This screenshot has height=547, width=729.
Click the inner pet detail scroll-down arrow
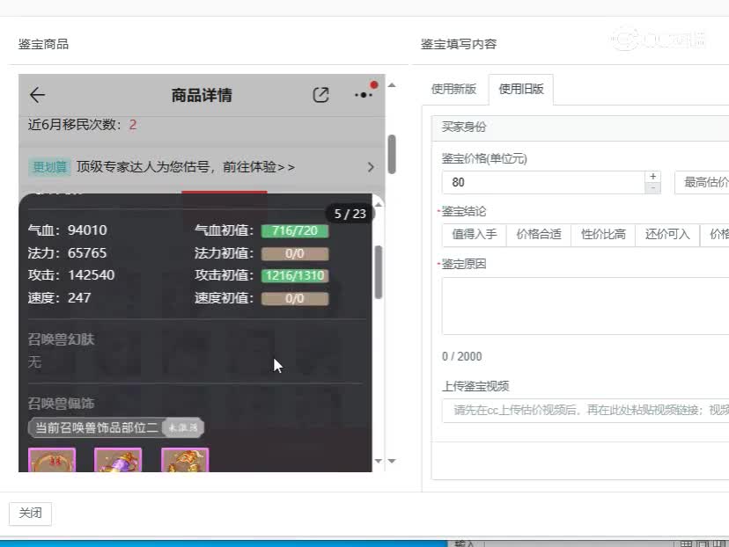[379, 461]
